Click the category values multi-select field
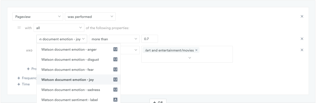 pyautogui.click(x=187, y=54)
